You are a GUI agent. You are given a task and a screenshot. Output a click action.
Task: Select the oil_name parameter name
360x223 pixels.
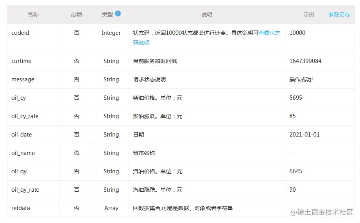point(23,153)
